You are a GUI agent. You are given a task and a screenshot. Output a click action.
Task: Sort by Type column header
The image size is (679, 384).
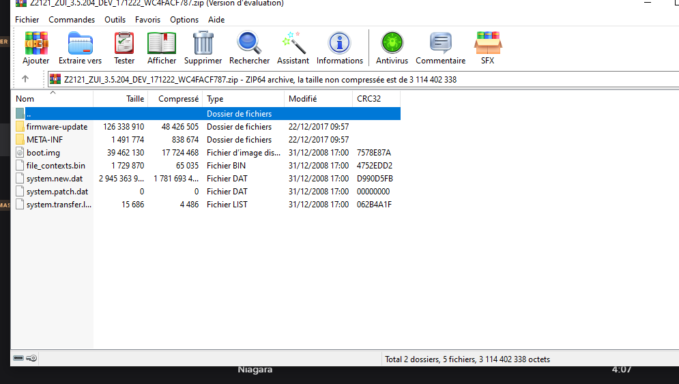pos(244,99)
